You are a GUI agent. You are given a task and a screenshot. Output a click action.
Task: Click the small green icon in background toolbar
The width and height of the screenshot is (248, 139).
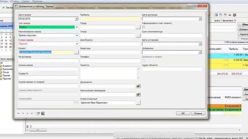(x=230, y=15)
